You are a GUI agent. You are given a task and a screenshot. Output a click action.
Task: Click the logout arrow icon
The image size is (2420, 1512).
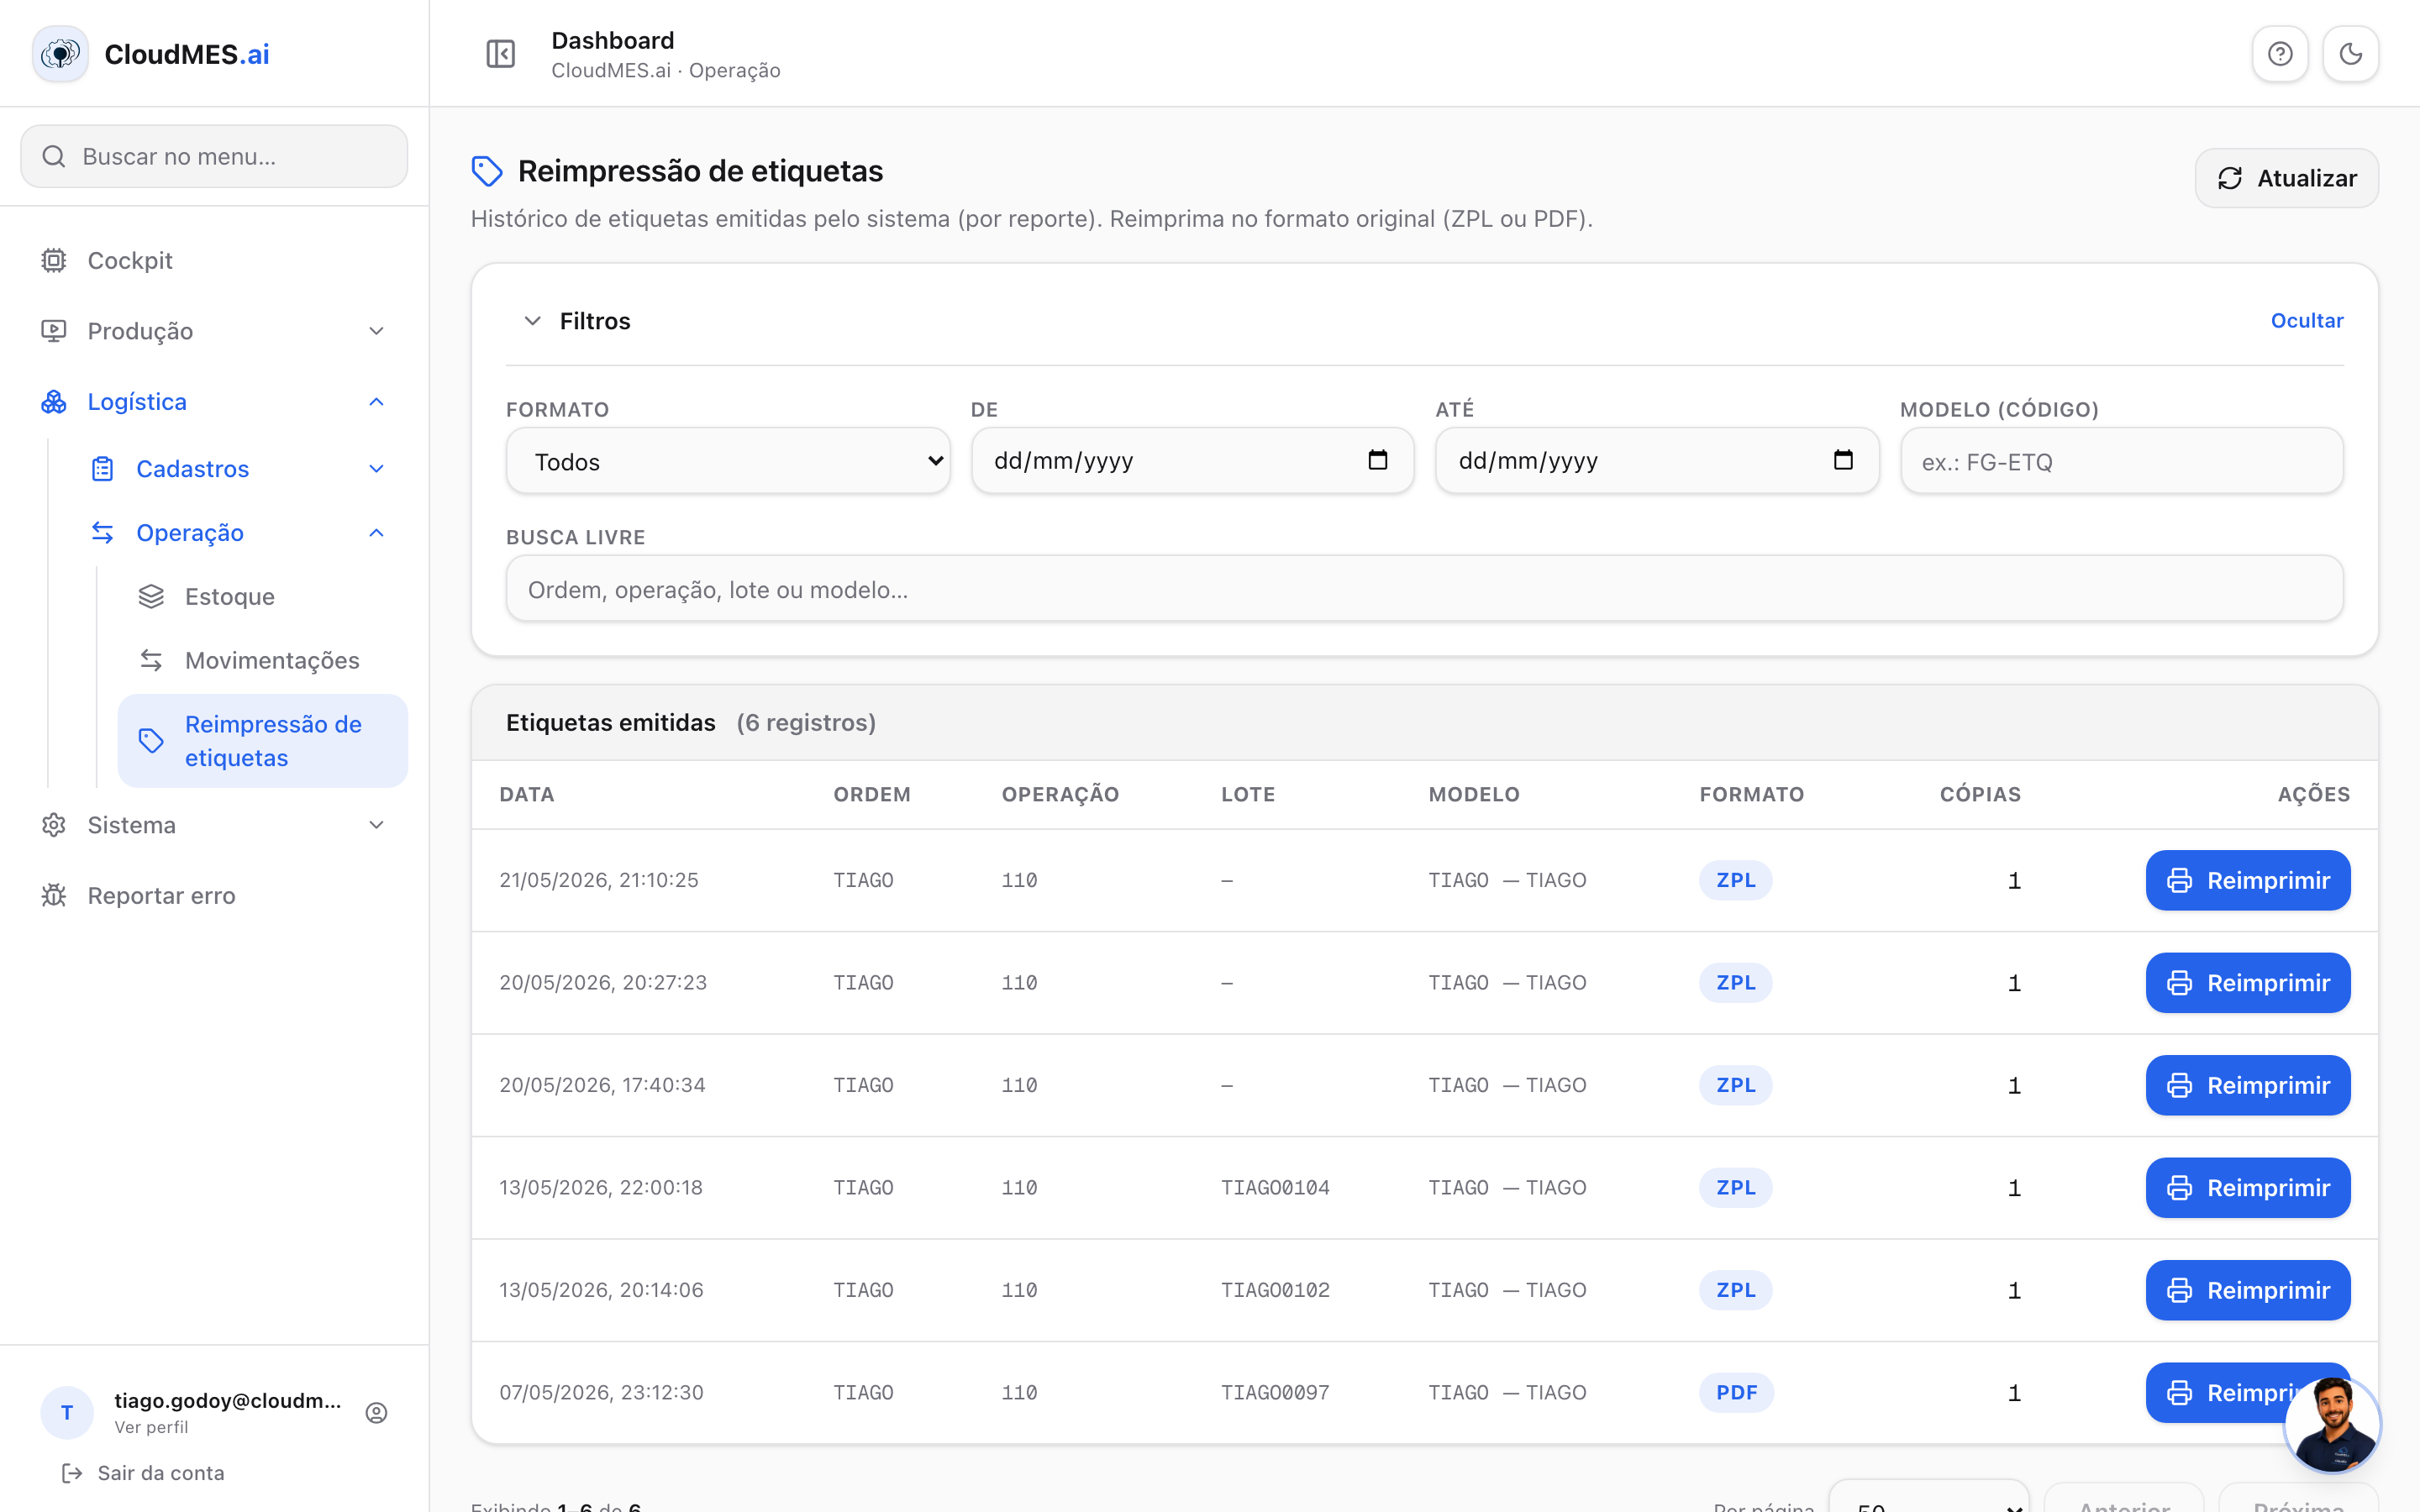click(72, 1473)
